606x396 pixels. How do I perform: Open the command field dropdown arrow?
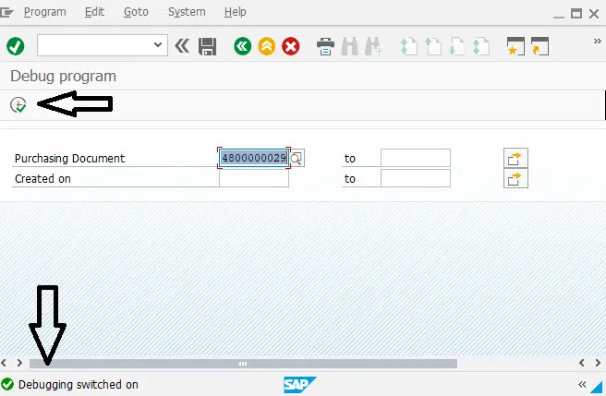tap(158, 45)
